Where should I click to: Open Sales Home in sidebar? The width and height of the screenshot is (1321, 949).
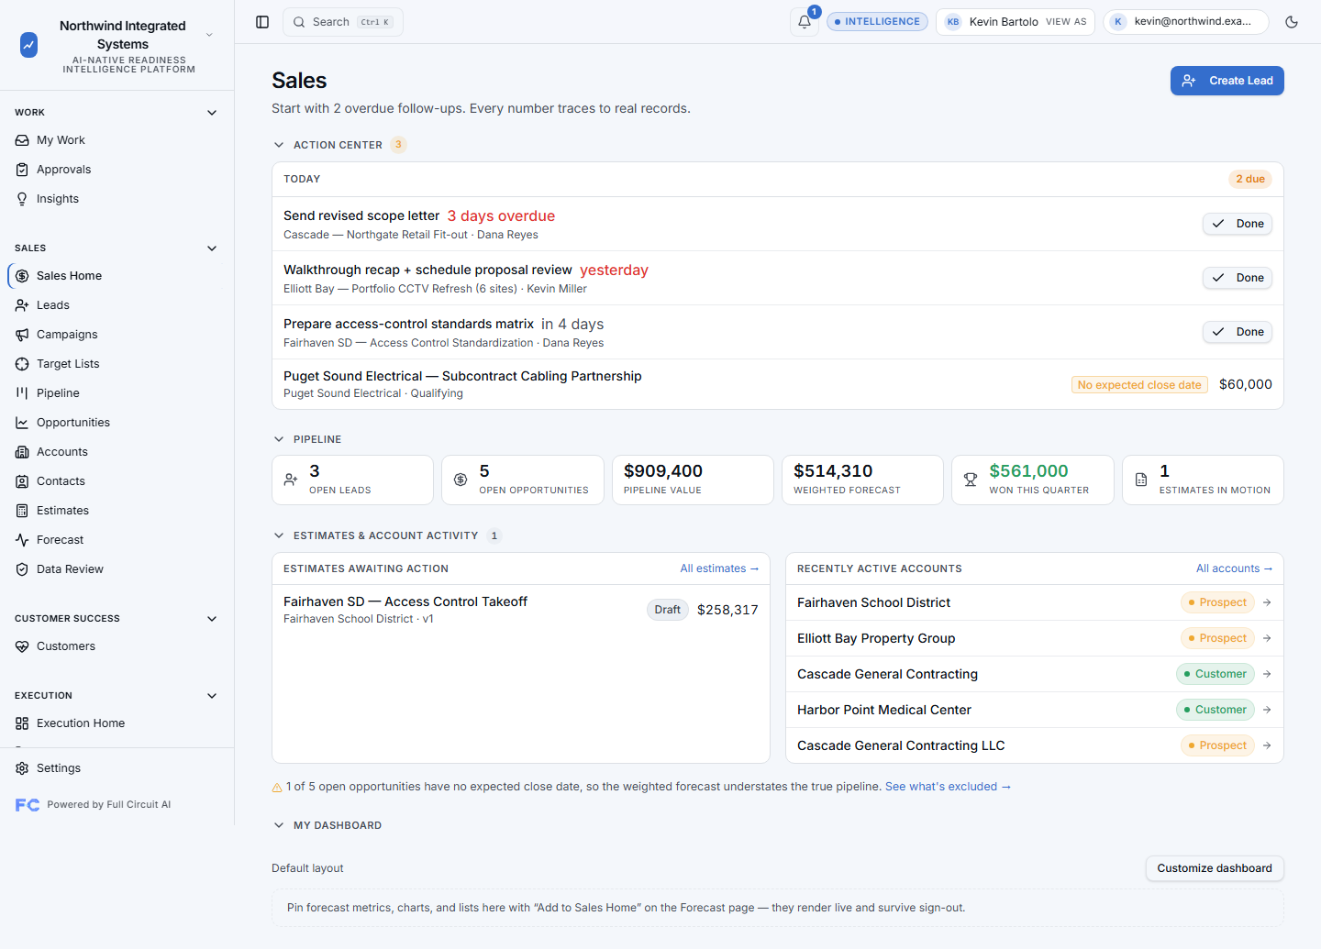click(x=117, y=276)
